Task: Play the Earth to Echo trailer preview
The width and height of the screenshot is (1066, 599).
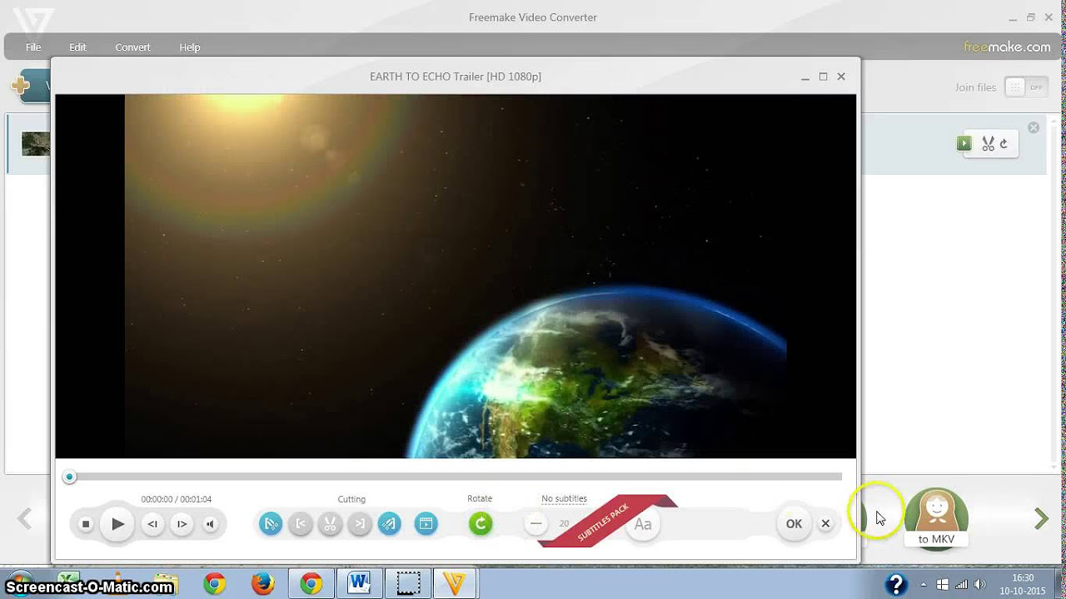Action: 117,524
